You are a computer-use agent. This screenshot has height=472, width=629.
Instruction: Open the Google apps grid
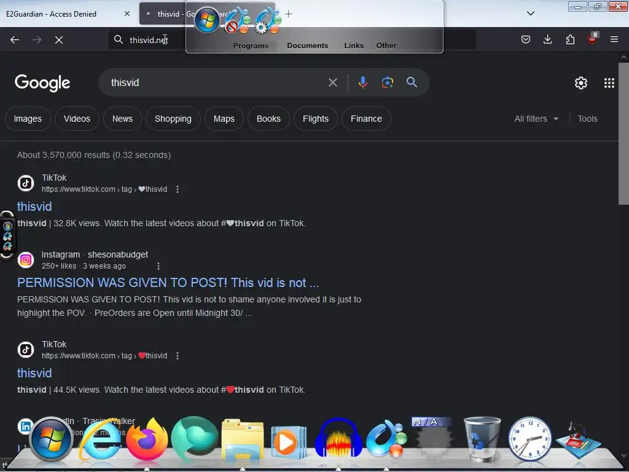(x=609, y=83)
